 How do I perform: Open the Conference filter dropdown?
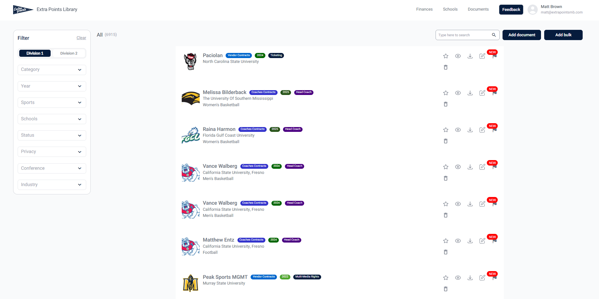coord(52,168)
